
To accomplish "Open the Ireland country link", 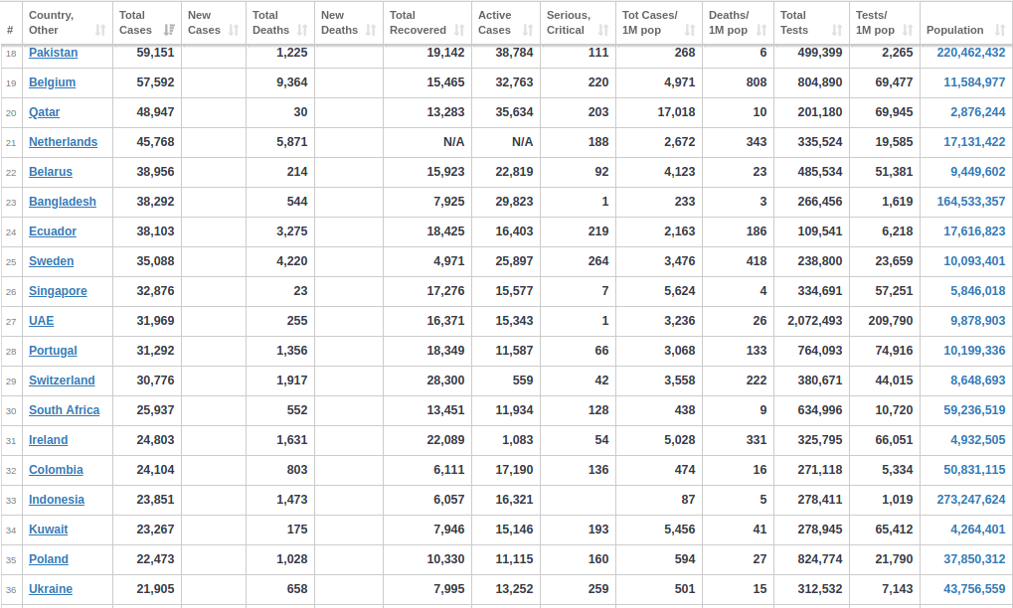I will click(48, 439).
